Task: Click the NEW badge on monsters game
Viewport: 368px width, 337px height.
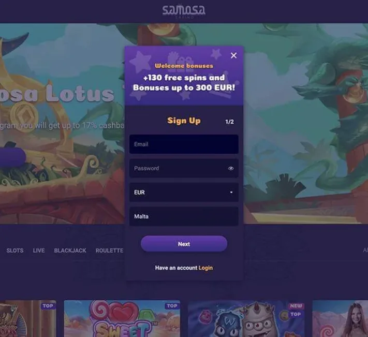Action: coord(296,306)
